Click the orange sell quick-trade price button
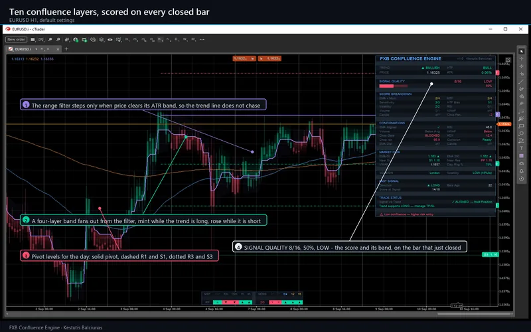The image size is (531, 332). tap(244, 58)
